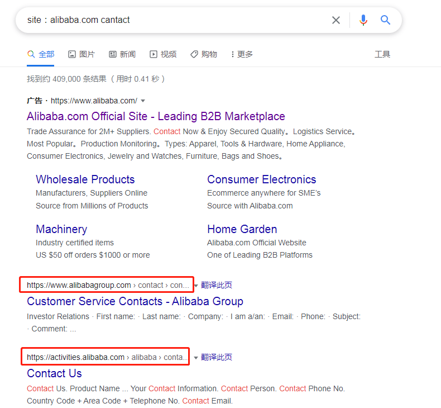The width and height of the screenshot is (441, 408).
Task: Expand dropdown arrow beside alibabagroup.com URL
Action: click(196, 286)
